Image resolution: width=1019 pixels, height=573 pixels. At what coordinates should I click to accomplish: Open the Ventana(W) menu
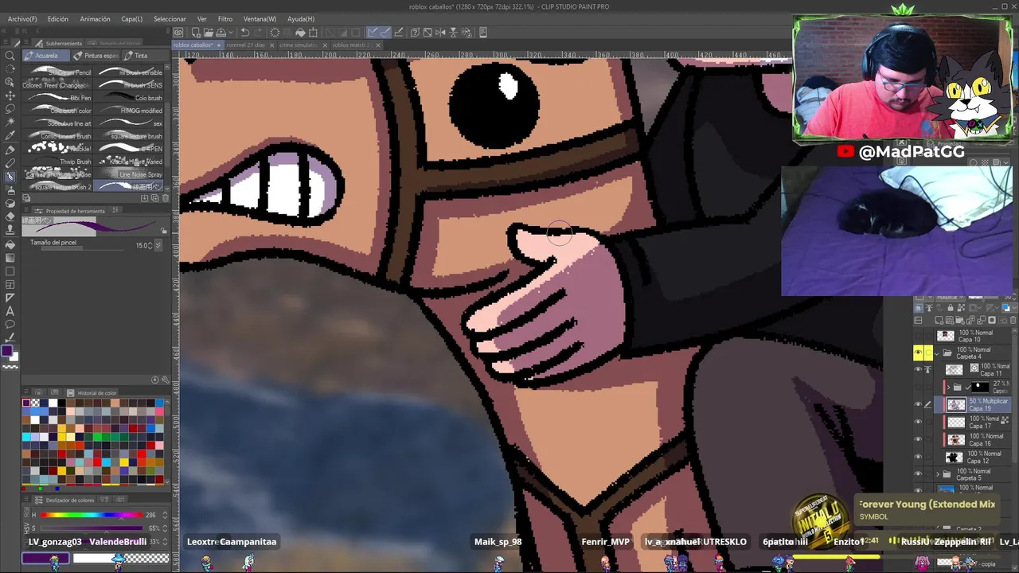pyautogui.click(x=260, y=18)
